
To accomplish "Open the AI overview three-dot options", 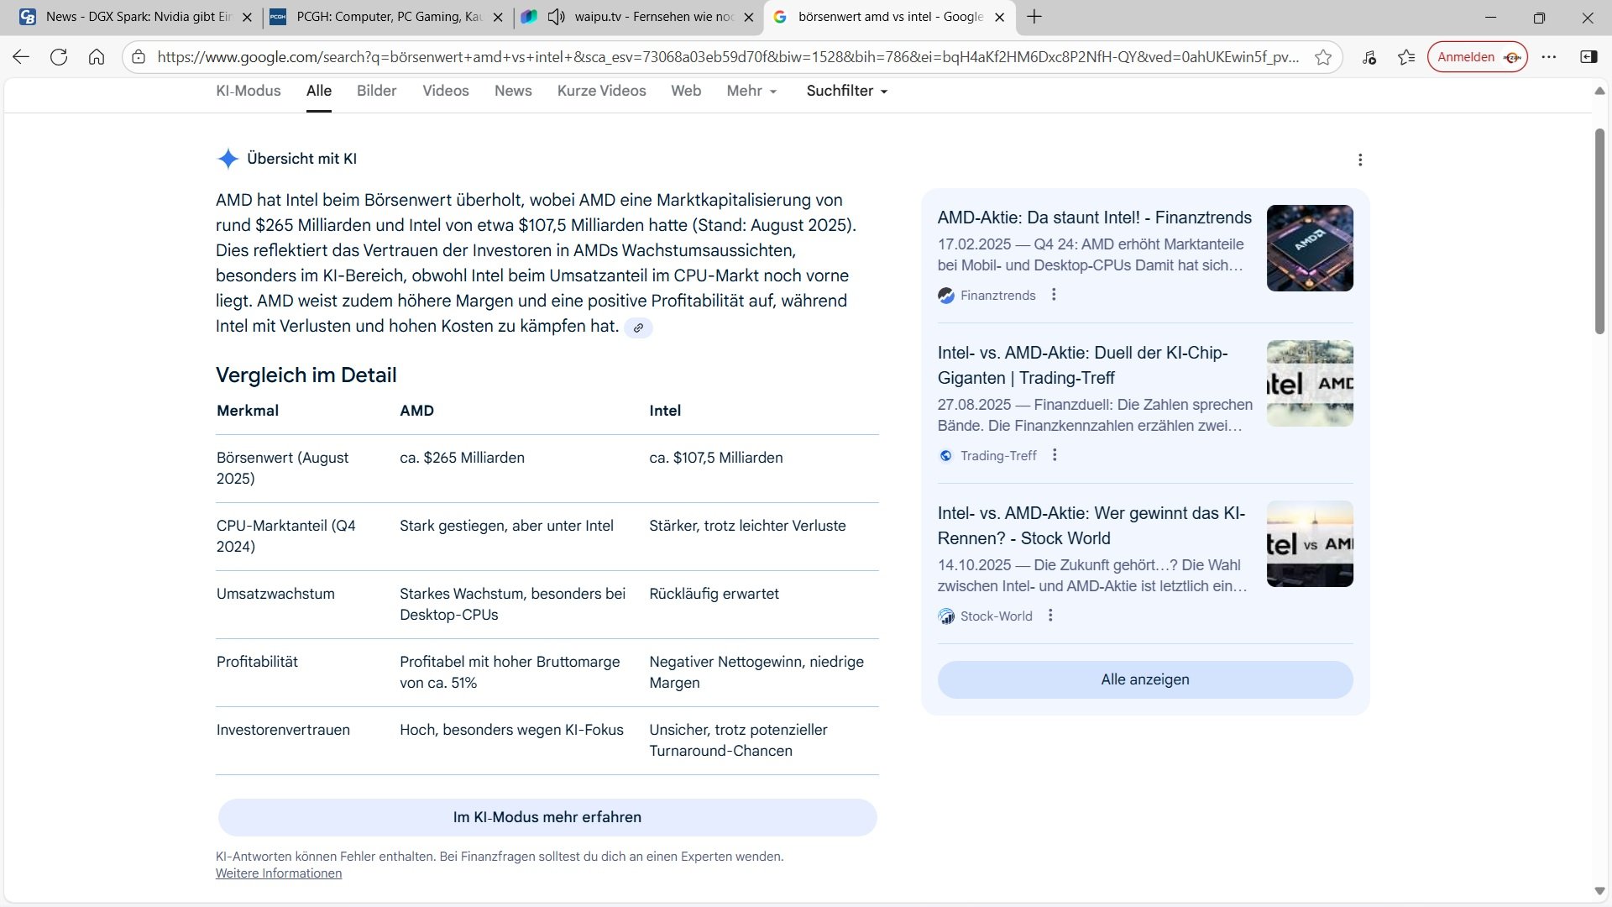I will coord(1360,160).
